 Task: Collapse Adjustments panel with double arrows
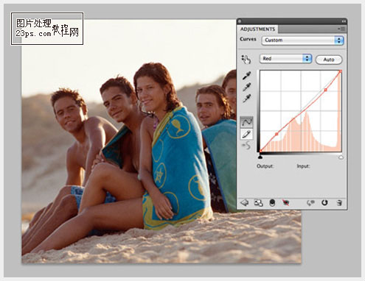click(344, 21)
